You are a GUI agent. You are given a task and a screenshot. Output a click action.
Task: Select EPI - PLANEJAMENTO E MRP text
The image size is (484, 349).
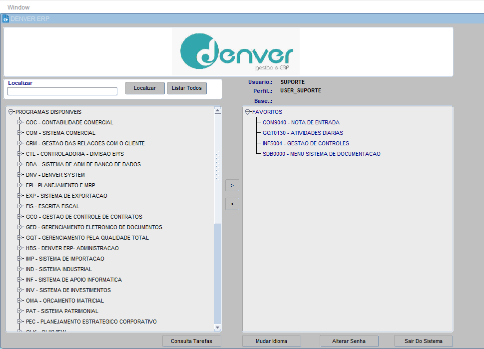click(x=60, y=185)
